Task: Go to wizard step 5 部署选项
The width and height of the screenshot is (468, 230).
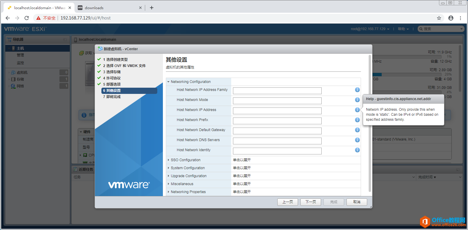Action: tap(112, 84)
